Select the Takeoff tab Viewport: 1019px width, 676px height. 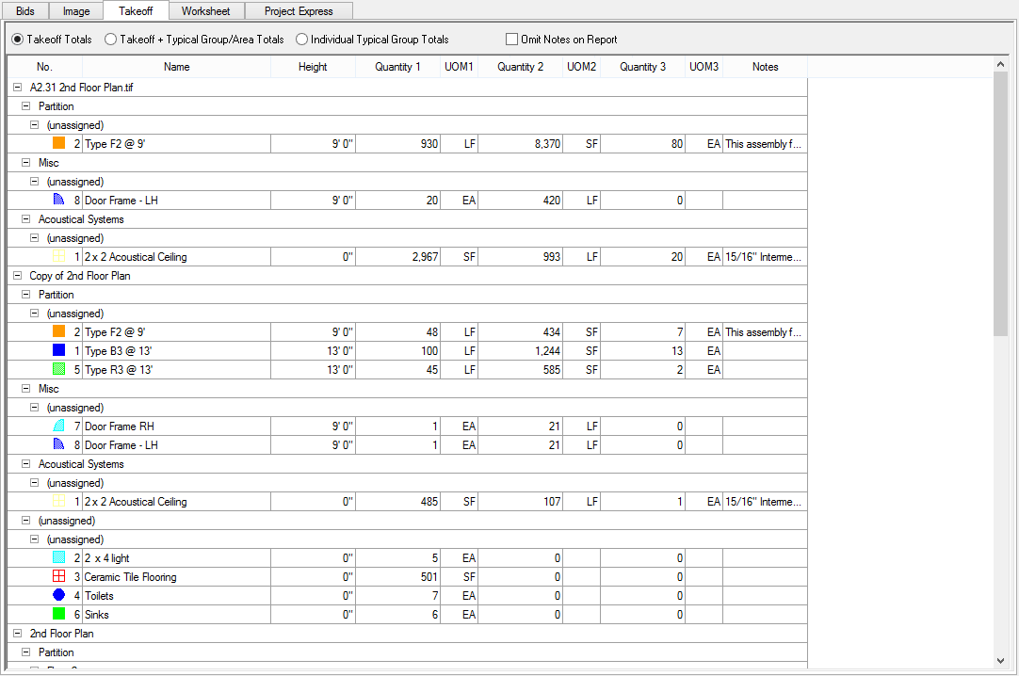(x=136, y=10)
